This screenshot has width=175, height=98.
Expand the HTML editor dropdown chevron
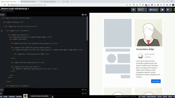tap(86, 15)
